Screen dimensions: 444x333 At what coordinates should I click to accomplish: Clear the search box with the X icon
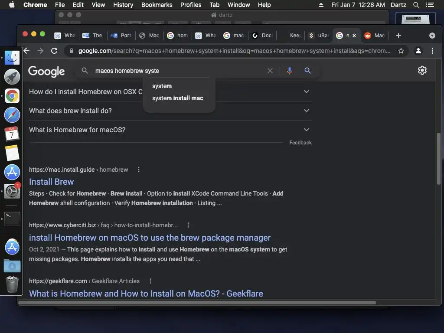point(270,71)
